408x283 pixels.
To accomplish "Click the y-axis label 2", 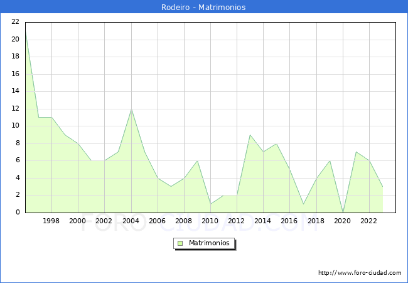I will (x=18, y=195).
